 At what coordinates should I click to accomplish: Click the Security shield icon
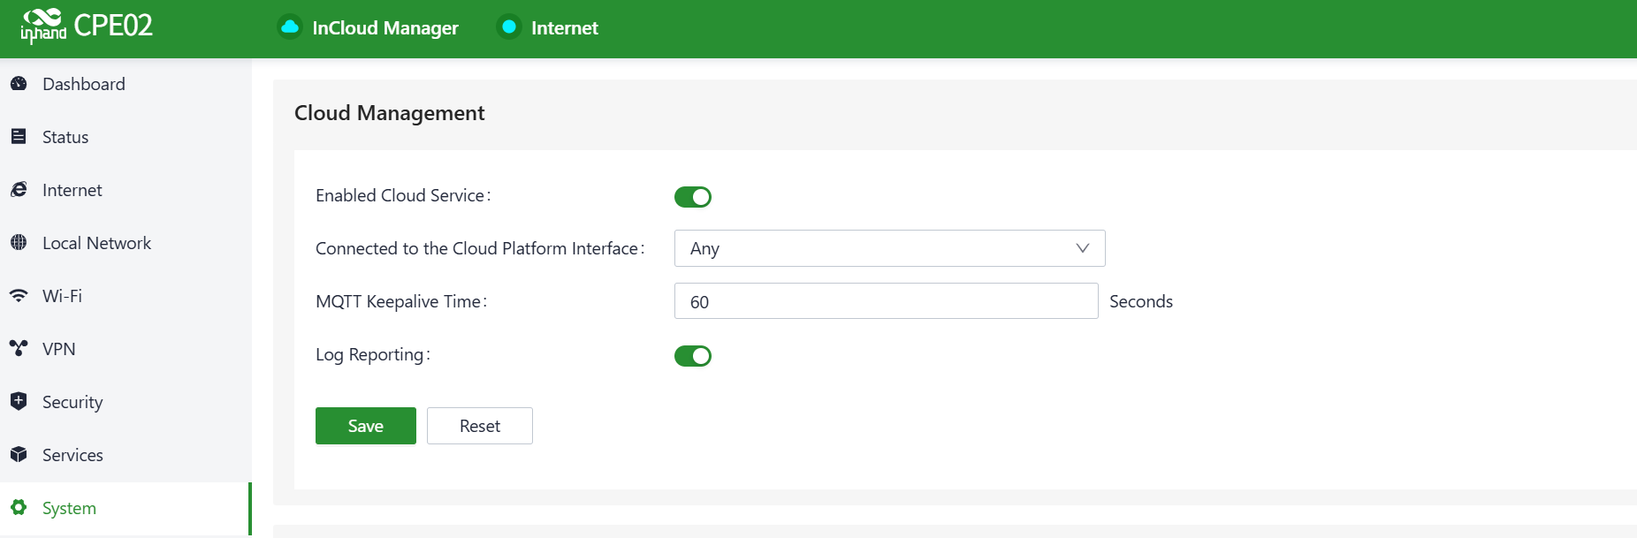point(19,402)
